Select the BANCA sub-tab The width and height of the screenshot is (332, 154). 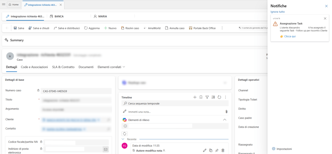[57, 16]
